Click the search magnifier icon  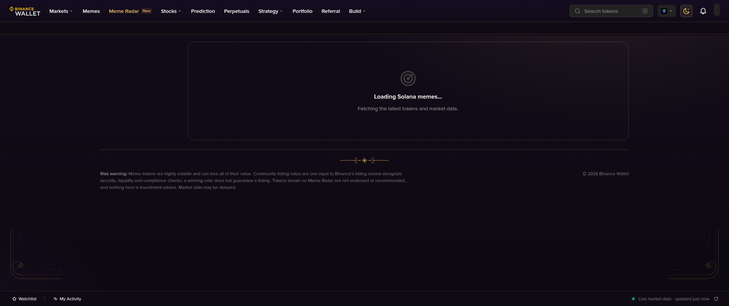click(x=578, y=11)
